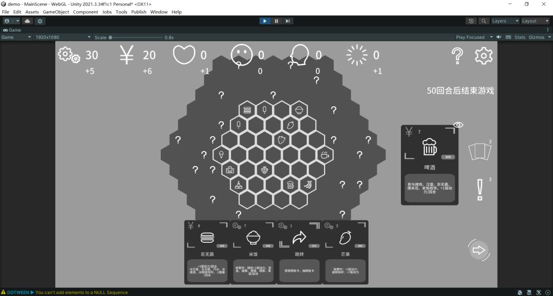Image resolution: width=553 pixels, height=296 pixels.
Task: Select the 跳转 arrow card in hand
Action: pos(299,252)
